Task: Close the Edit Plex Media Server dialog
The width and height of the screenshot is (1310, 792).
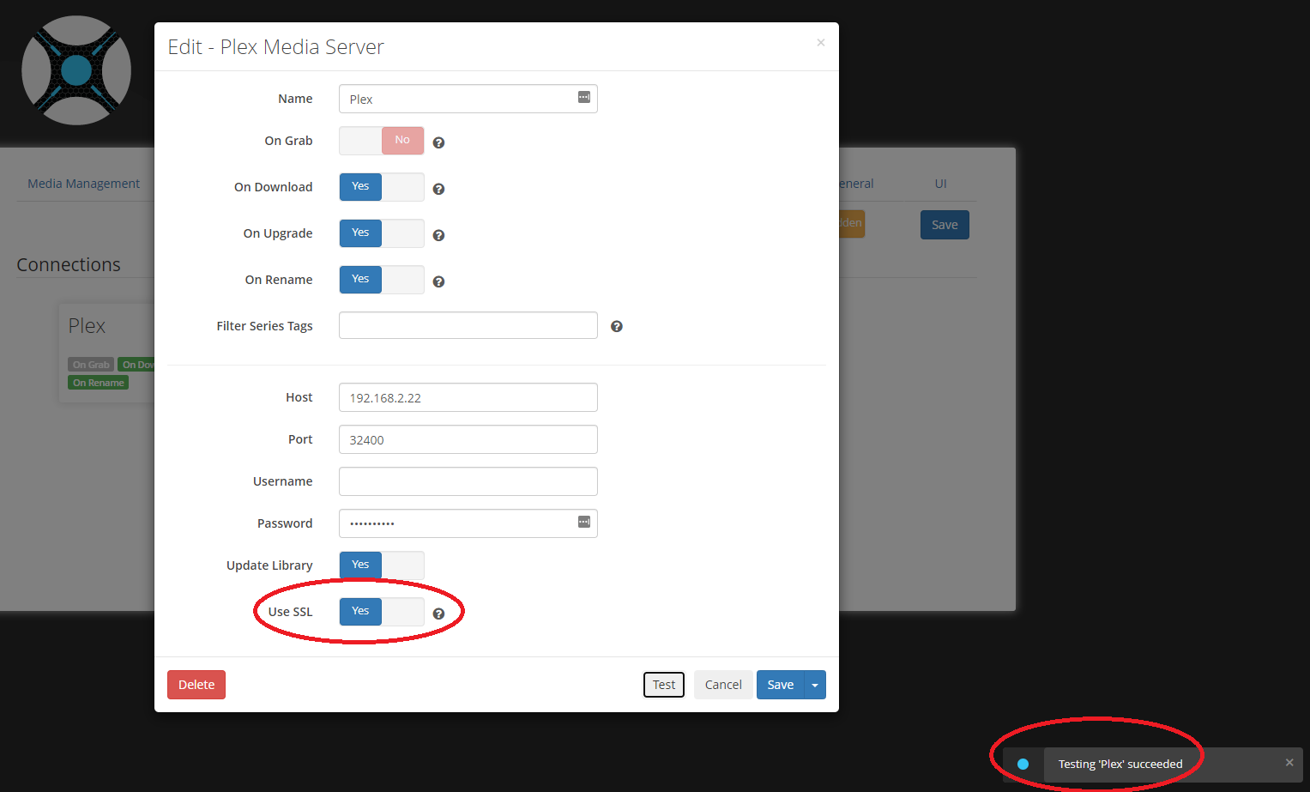Action: tap(821, 42)
